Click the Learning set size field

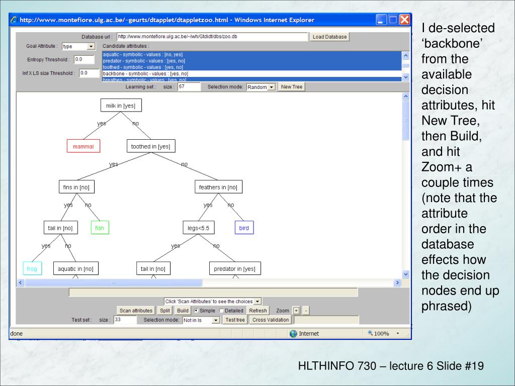pyautogui.click(x=189, y=86)
